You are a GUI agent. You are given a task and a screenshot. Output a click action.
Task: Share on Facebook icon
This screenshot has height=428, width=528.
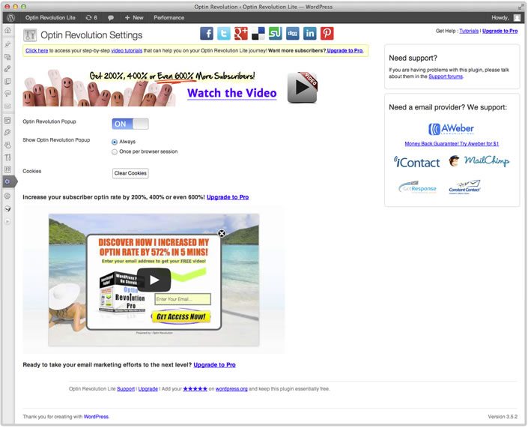coord(207,34)
